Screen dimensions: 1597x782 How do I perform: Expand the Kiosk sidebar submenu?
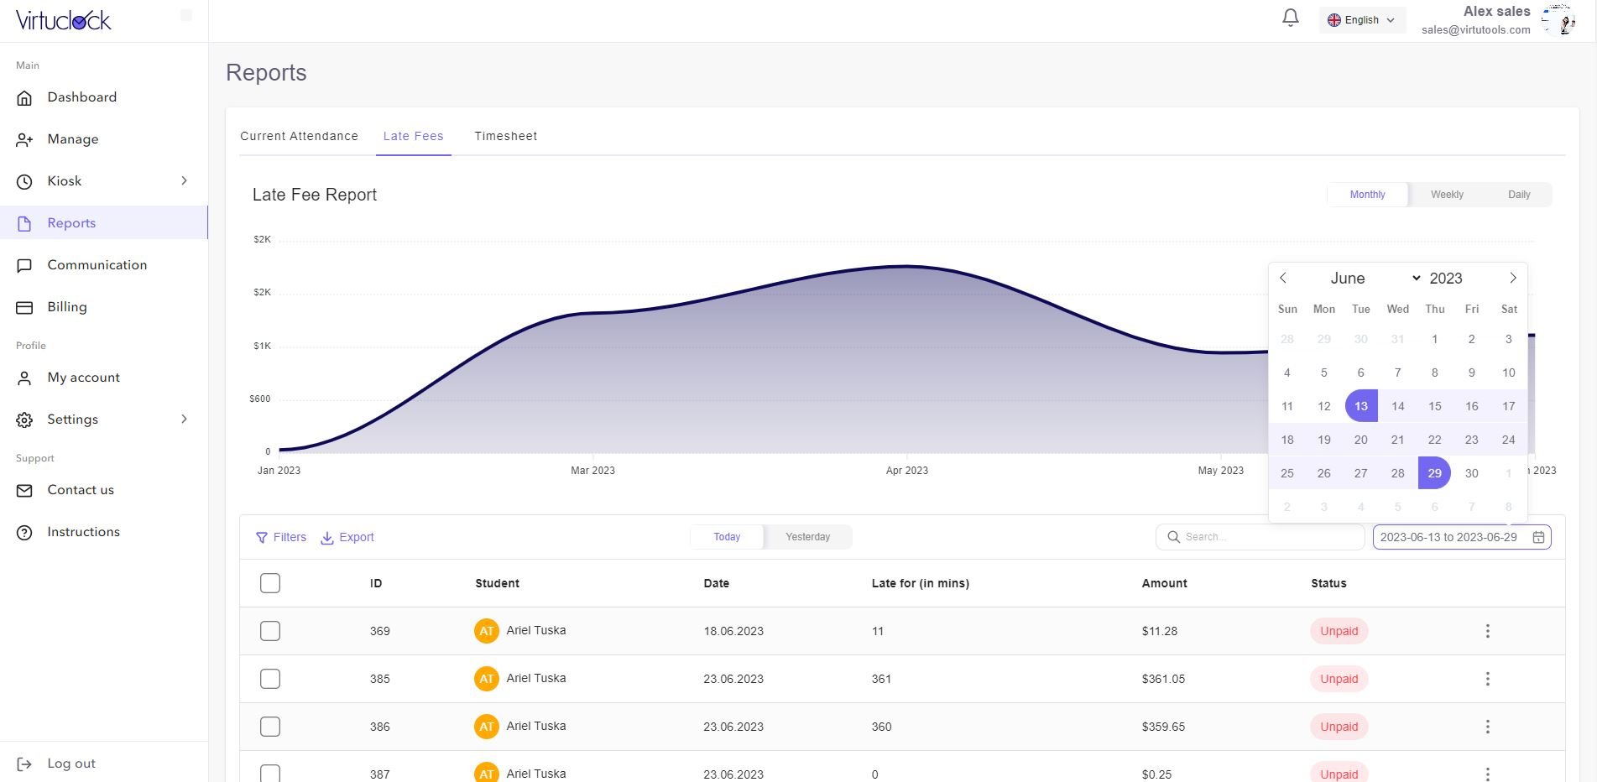click(184, 181)
